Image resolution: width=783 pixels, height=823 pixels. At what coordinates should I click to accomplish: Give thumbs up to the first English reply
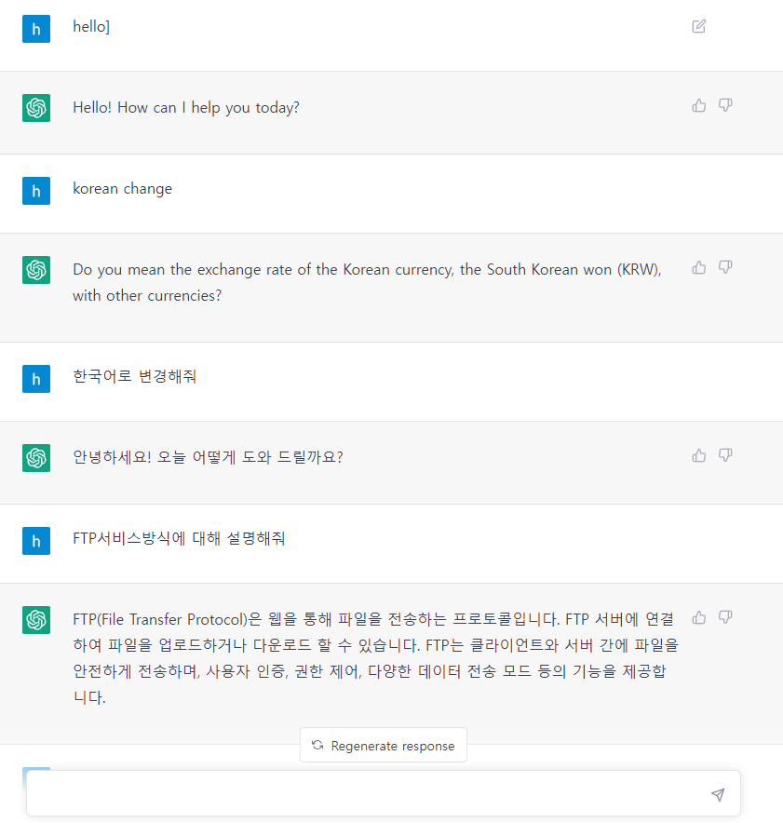click(698, 105)
